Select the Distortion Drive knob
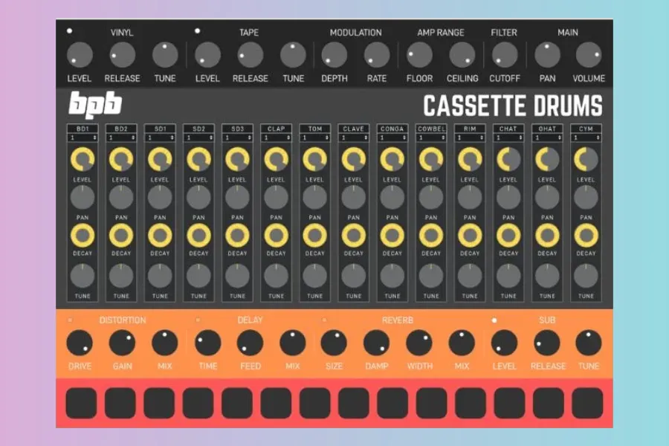The image size is (669, 446). [80, 343]
